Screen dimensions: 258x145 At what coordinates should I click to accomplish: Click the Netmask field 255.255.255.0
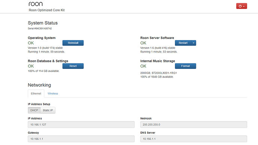tap(194, 124)
